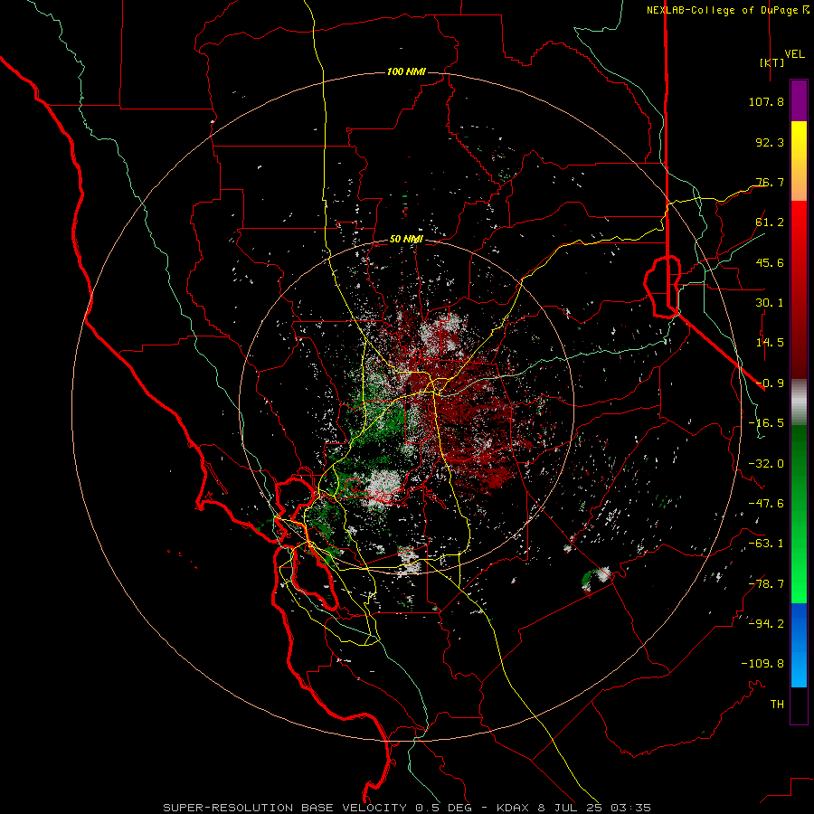Click the Super-Resolution Base Velocity caption text
This screenshot has height=814, width=814.
pos(407,808)
